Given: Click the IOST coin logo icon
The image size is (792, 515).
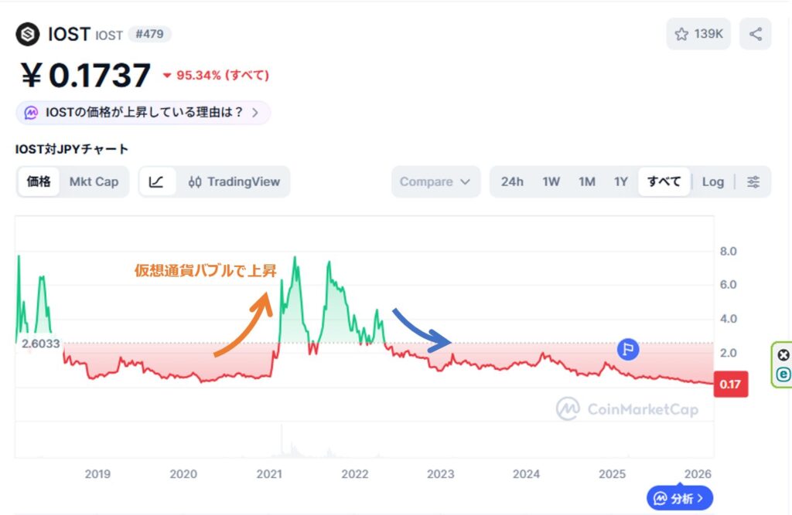Looking at the screenshot, I should click(x=28, y=34).
